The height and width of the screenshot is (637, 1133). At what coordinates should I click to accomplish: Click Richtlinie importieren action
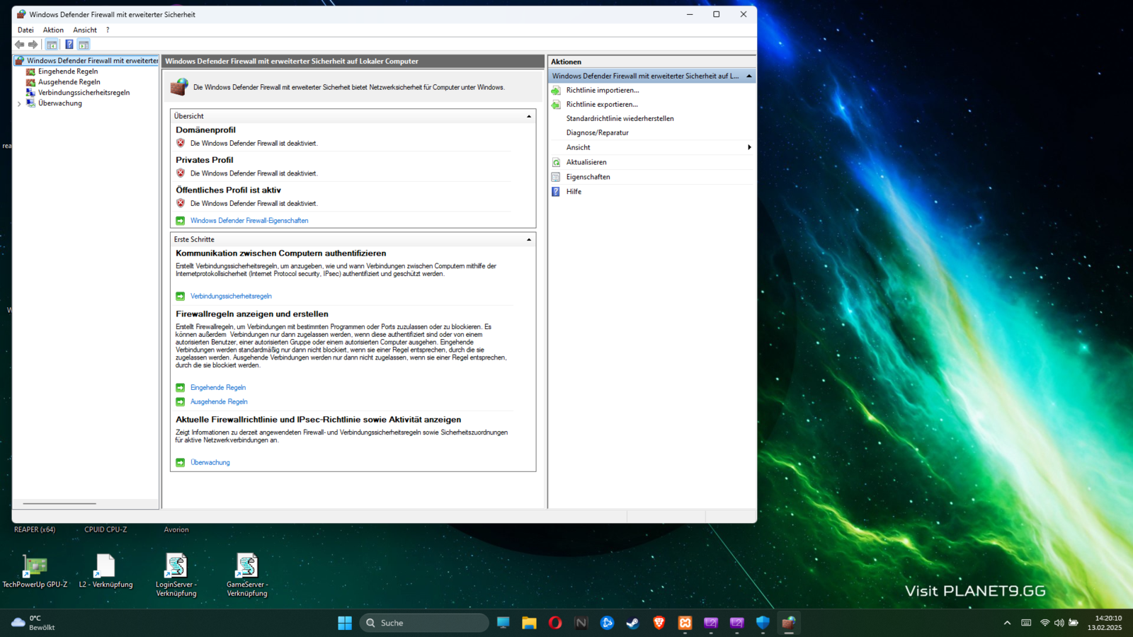pyautogui.click(x=603, y=91)
